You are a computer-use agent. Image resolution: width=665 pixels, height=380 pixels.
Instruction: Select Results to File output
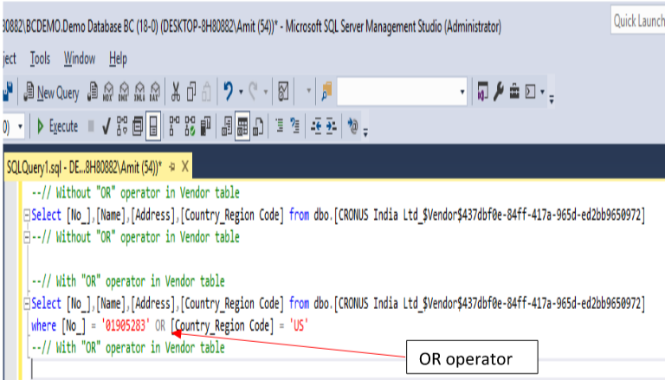258,126
